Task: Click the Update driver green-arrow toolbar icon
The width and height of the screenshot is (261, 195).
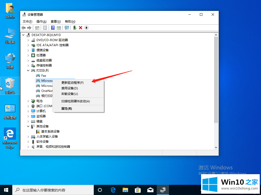Action: (x=75, y=28)
